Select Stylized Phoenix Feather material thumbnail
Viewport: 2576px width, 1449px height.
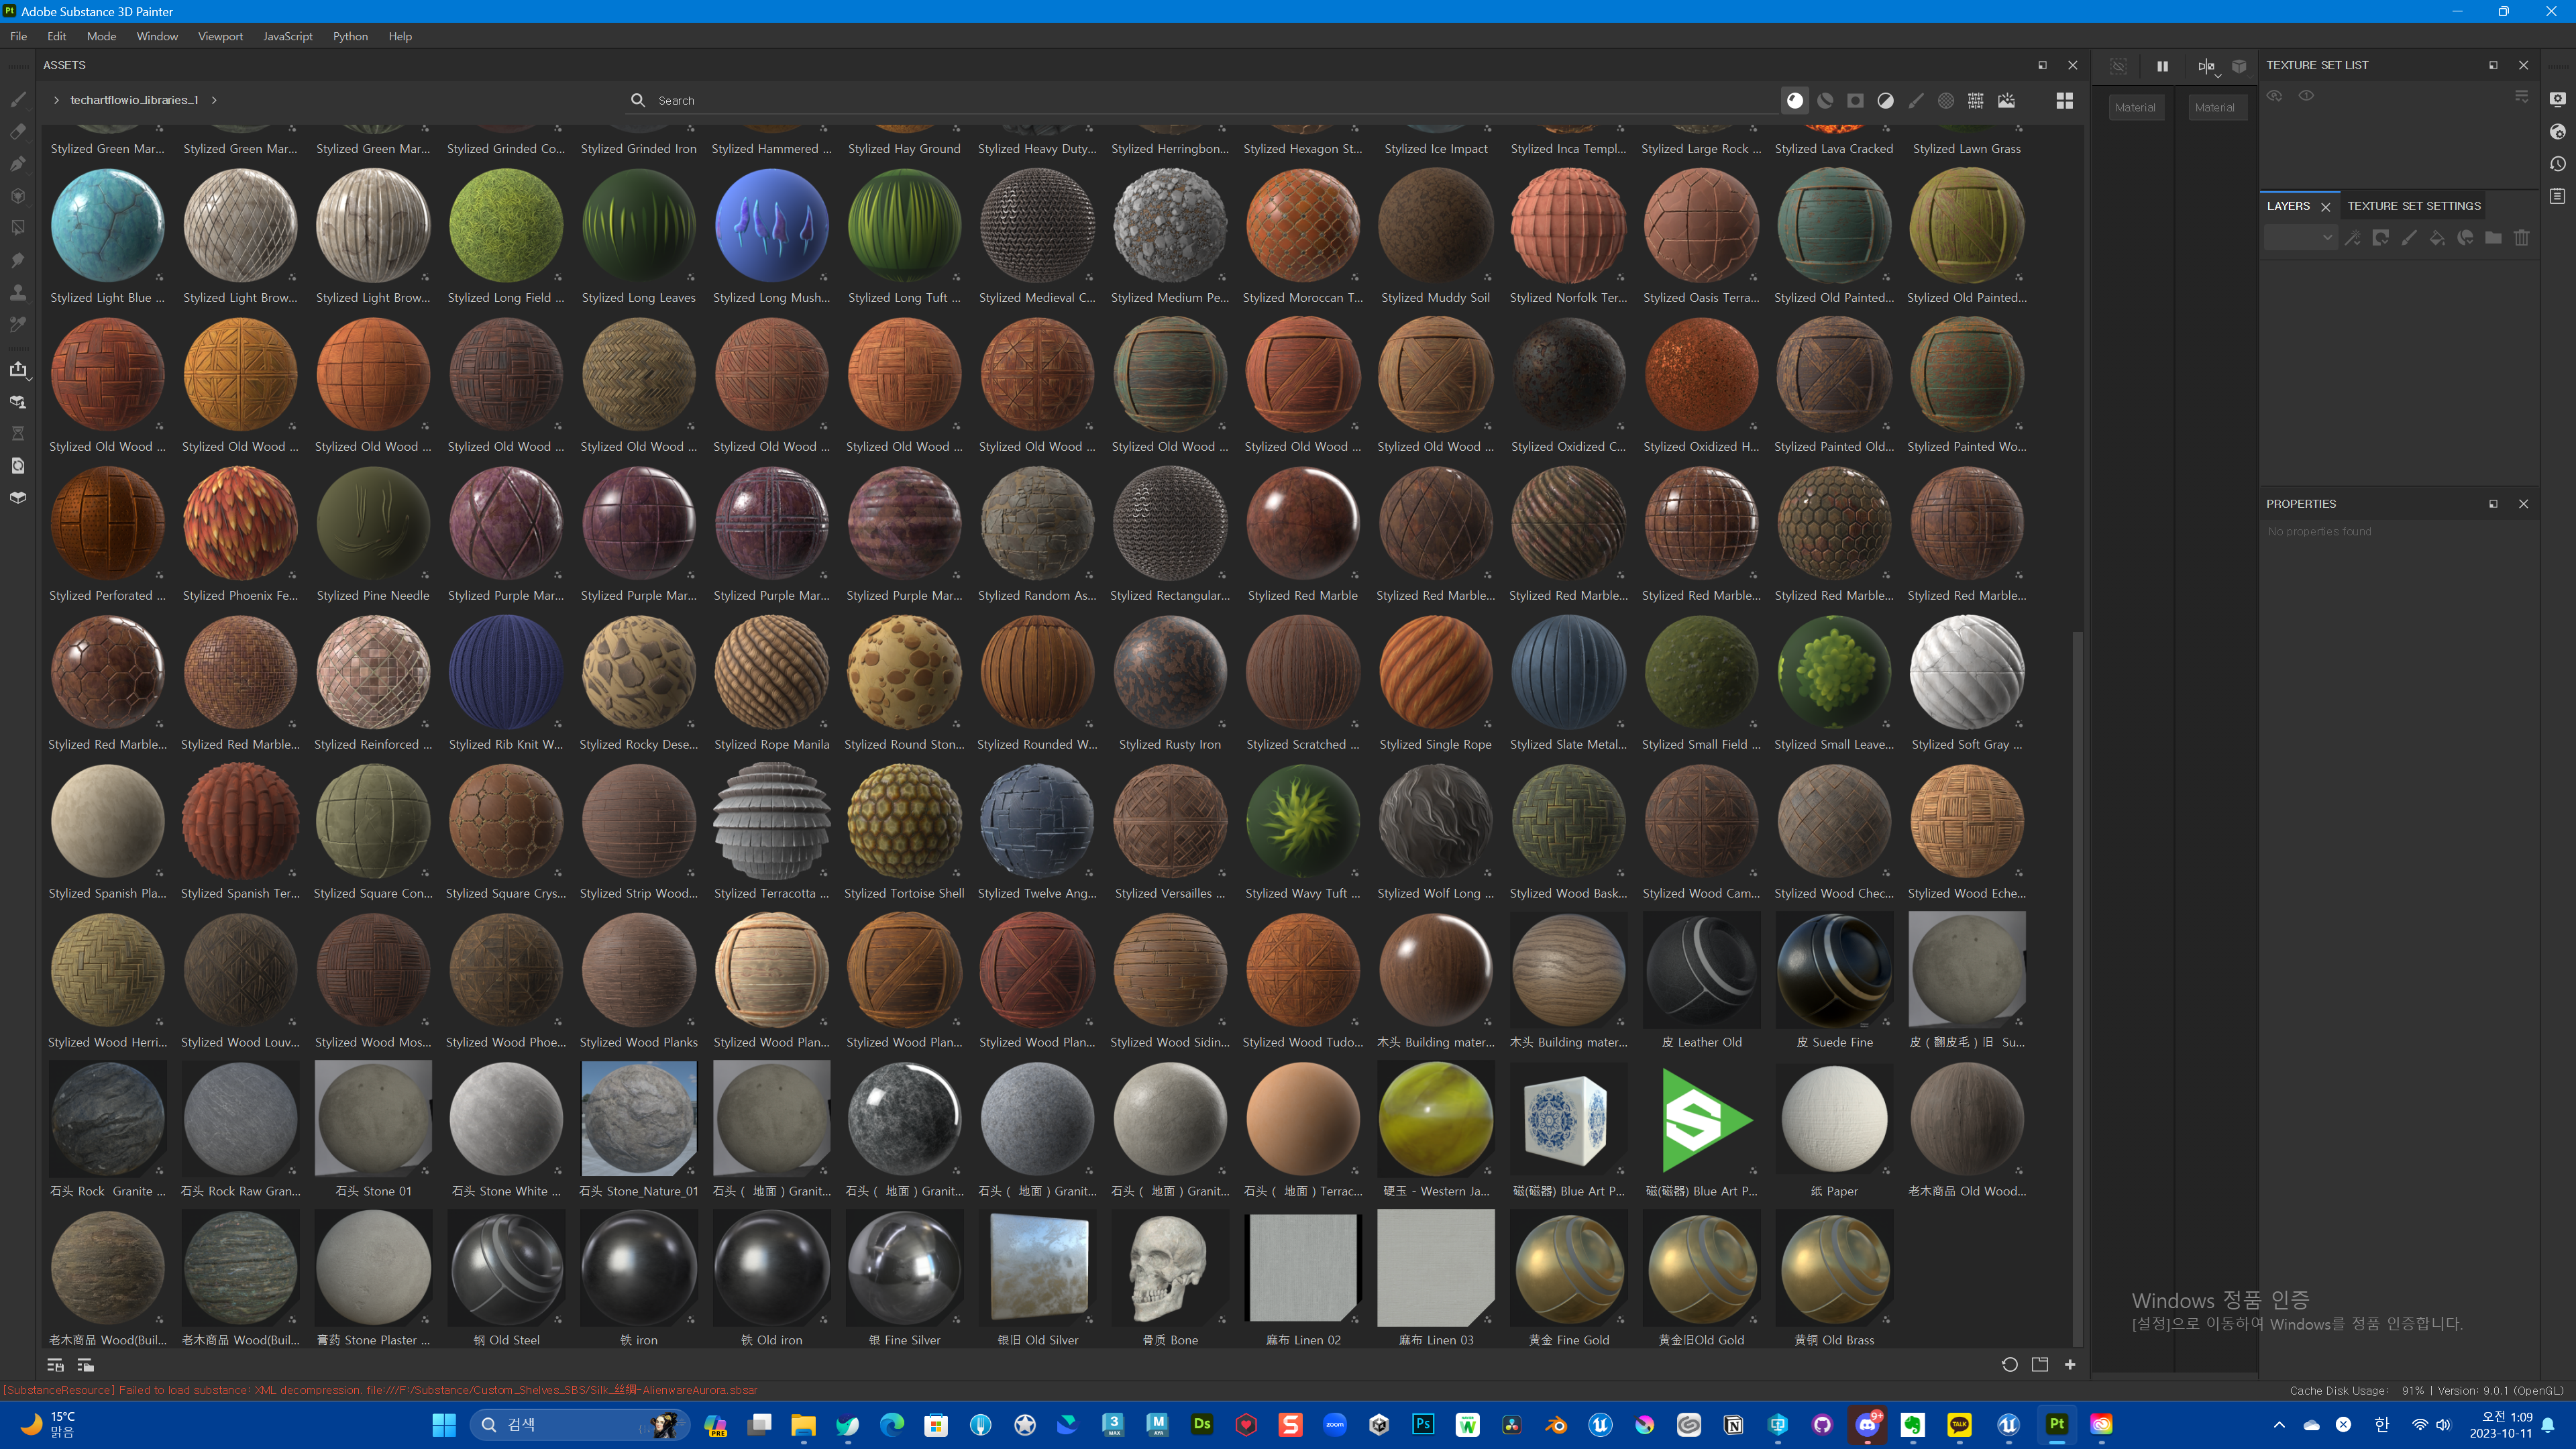(x=240, y=523)
